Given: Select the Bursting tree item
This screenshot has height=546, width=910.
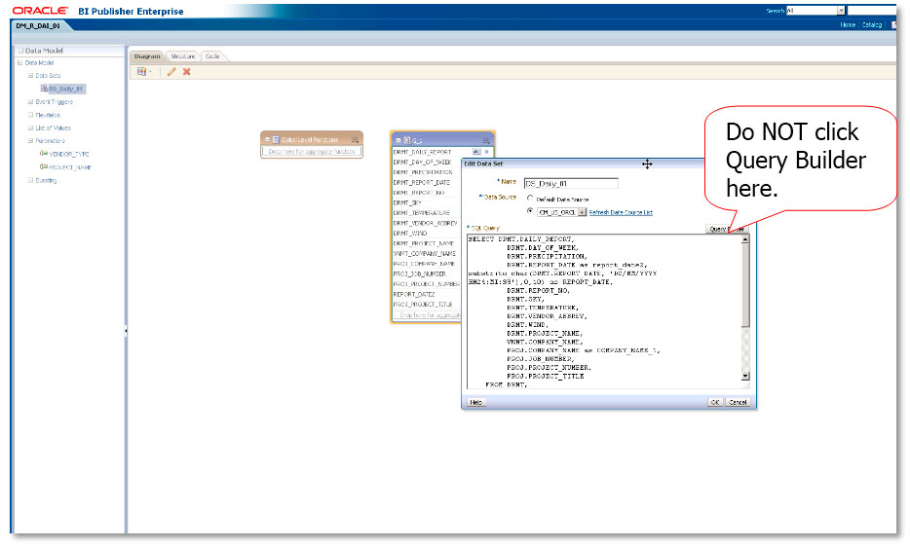Looking at the screenshot, I should [x=46, y=180].
